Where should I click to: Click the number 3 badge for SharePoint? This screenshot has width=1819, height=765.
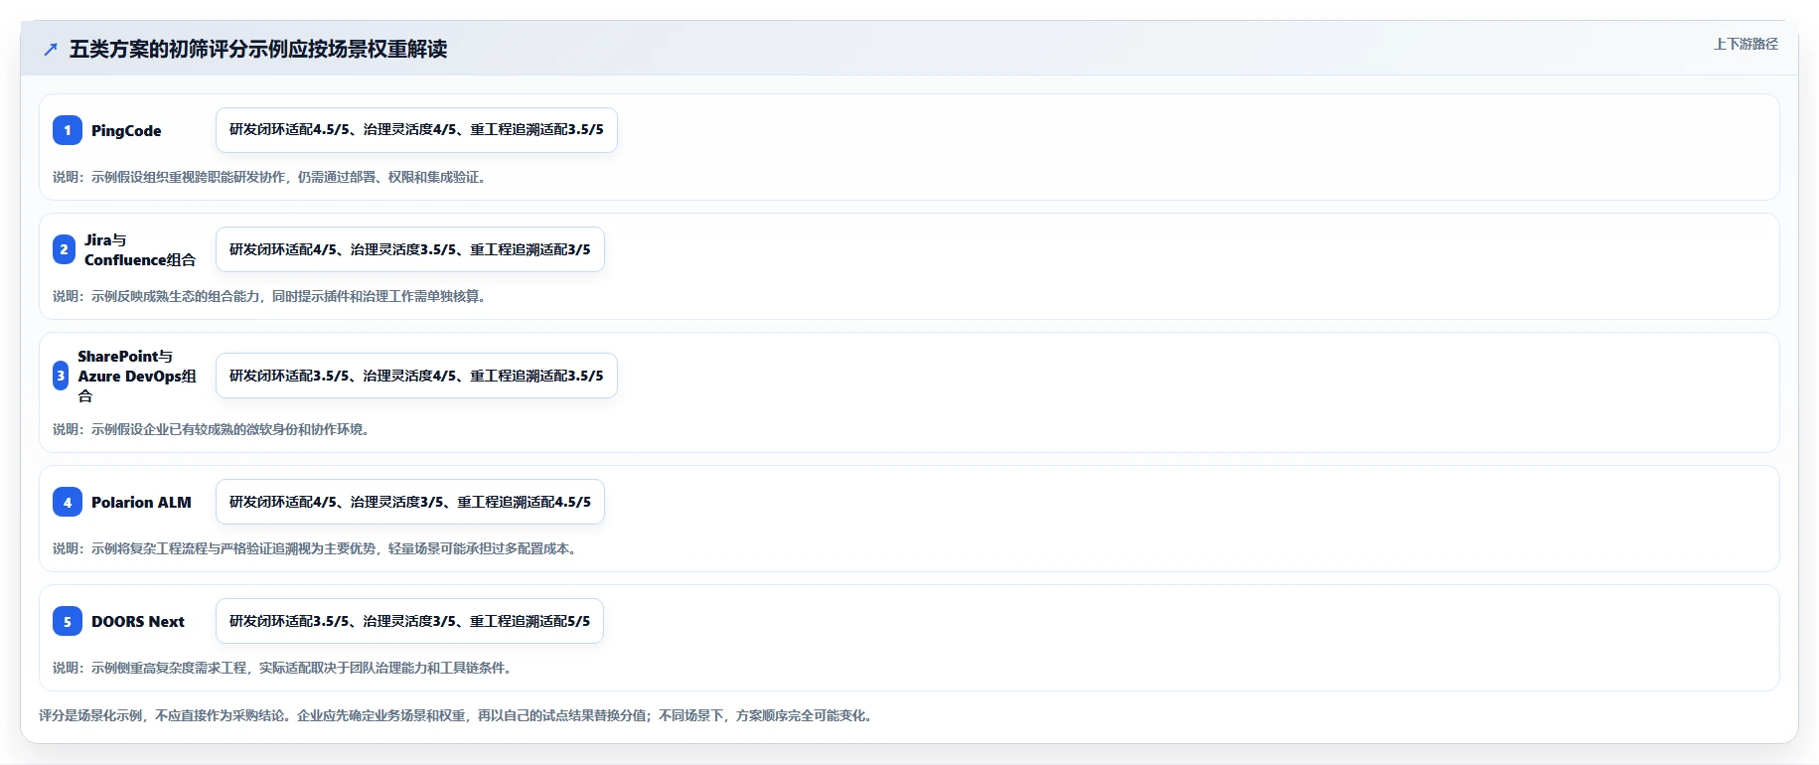pos(61,376)
